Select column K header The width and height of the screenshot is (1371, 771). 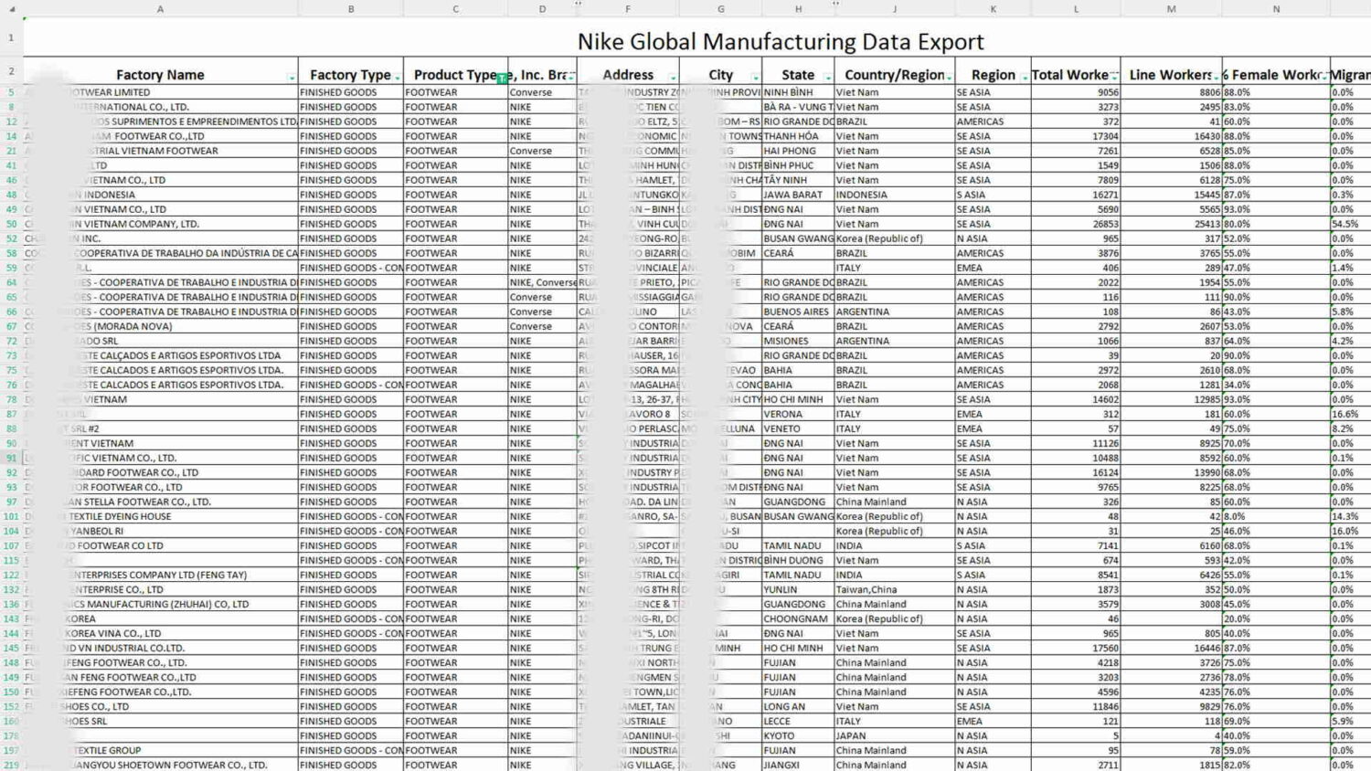pyautogui.click(x=994, y=9)
